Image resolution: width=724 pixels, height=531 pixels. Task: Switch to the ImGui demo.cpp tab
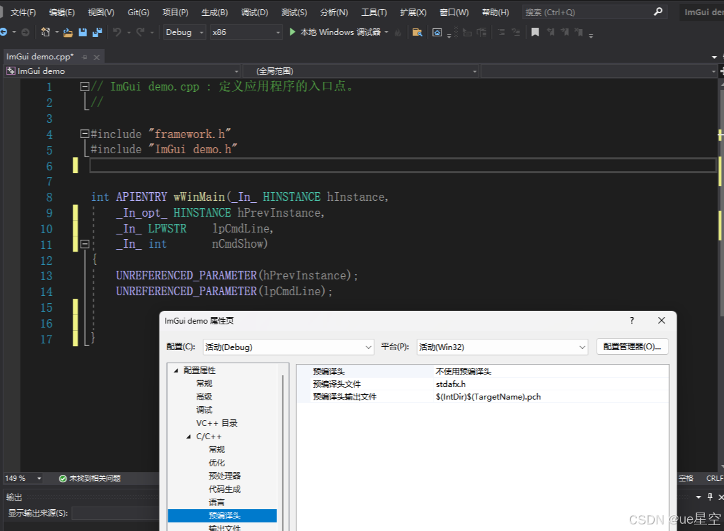[x=40, y=57]
